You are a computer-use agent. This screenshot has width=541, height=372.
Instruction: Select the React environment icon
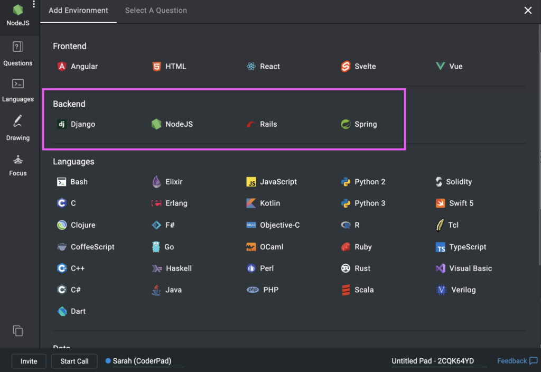pos(251,67)
